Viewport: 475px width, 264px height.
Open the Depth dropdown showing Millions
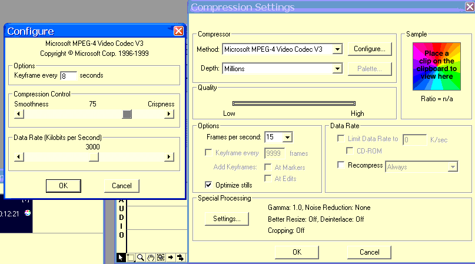337,69
